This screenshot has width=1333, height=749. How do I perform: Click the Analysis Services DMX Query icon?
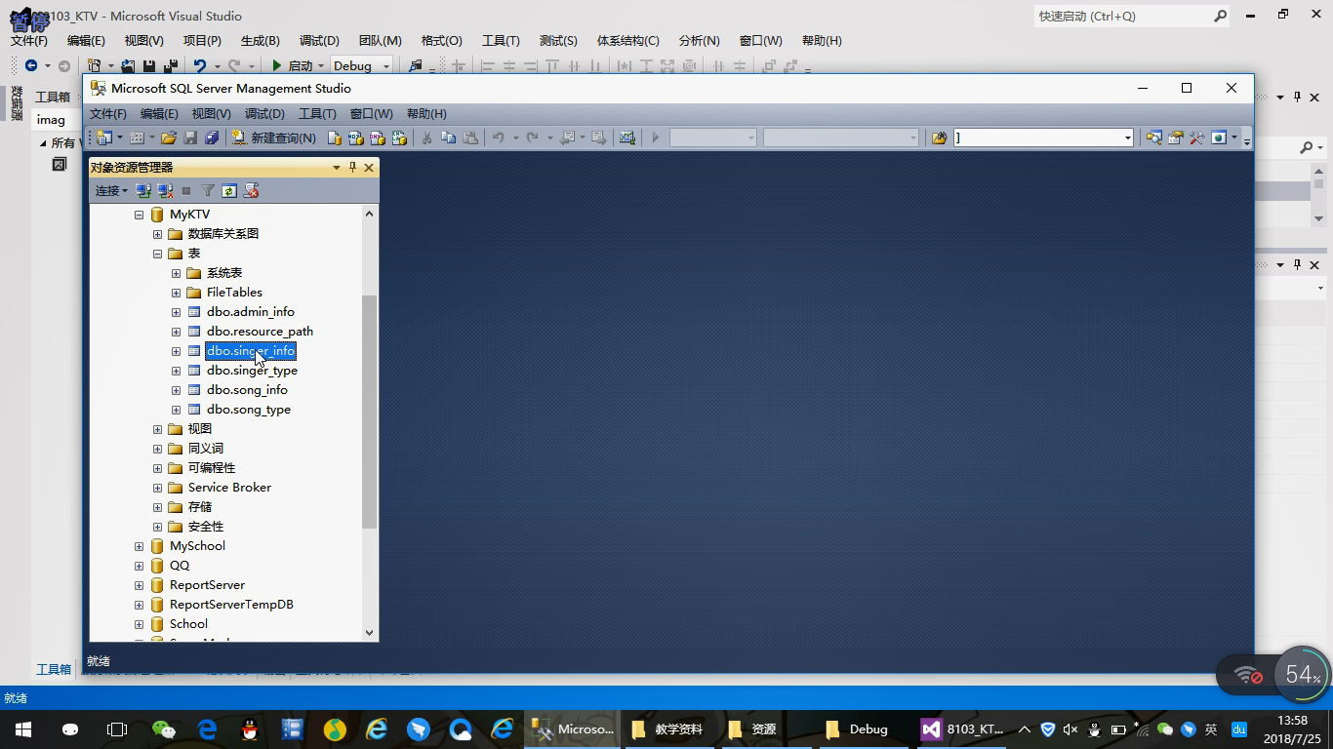pyautogui.click(x=378, y=138)
